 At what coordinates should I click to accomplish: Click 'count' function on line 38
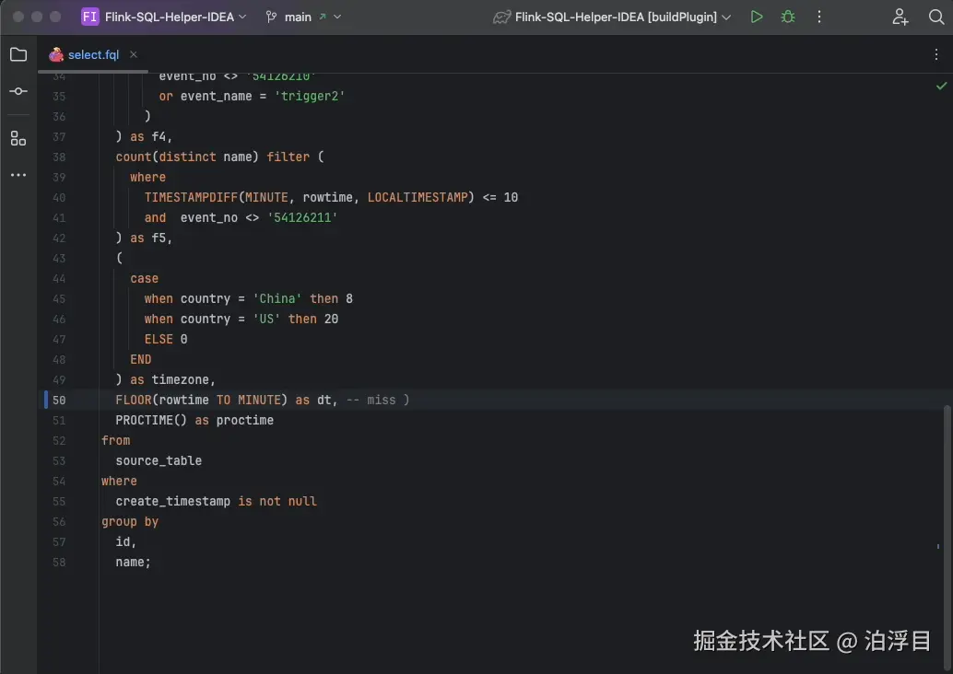tap(133, 157)
